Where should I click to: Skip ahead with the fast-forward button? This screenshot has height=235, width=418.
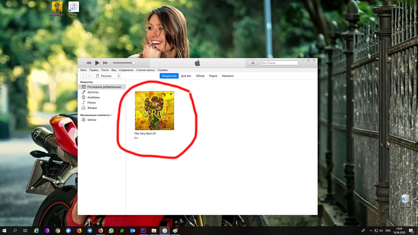point(105,63)
